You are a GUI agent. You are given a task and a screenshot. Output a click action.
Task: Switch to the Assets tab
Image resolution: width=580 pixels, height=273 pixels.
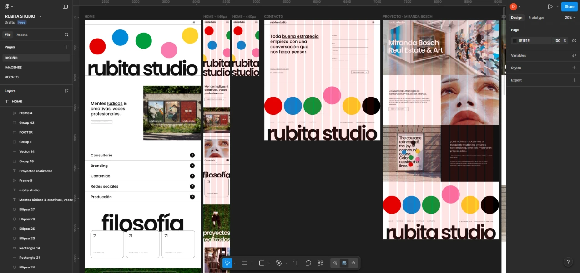pyautogui.click(x=22, y=34)
